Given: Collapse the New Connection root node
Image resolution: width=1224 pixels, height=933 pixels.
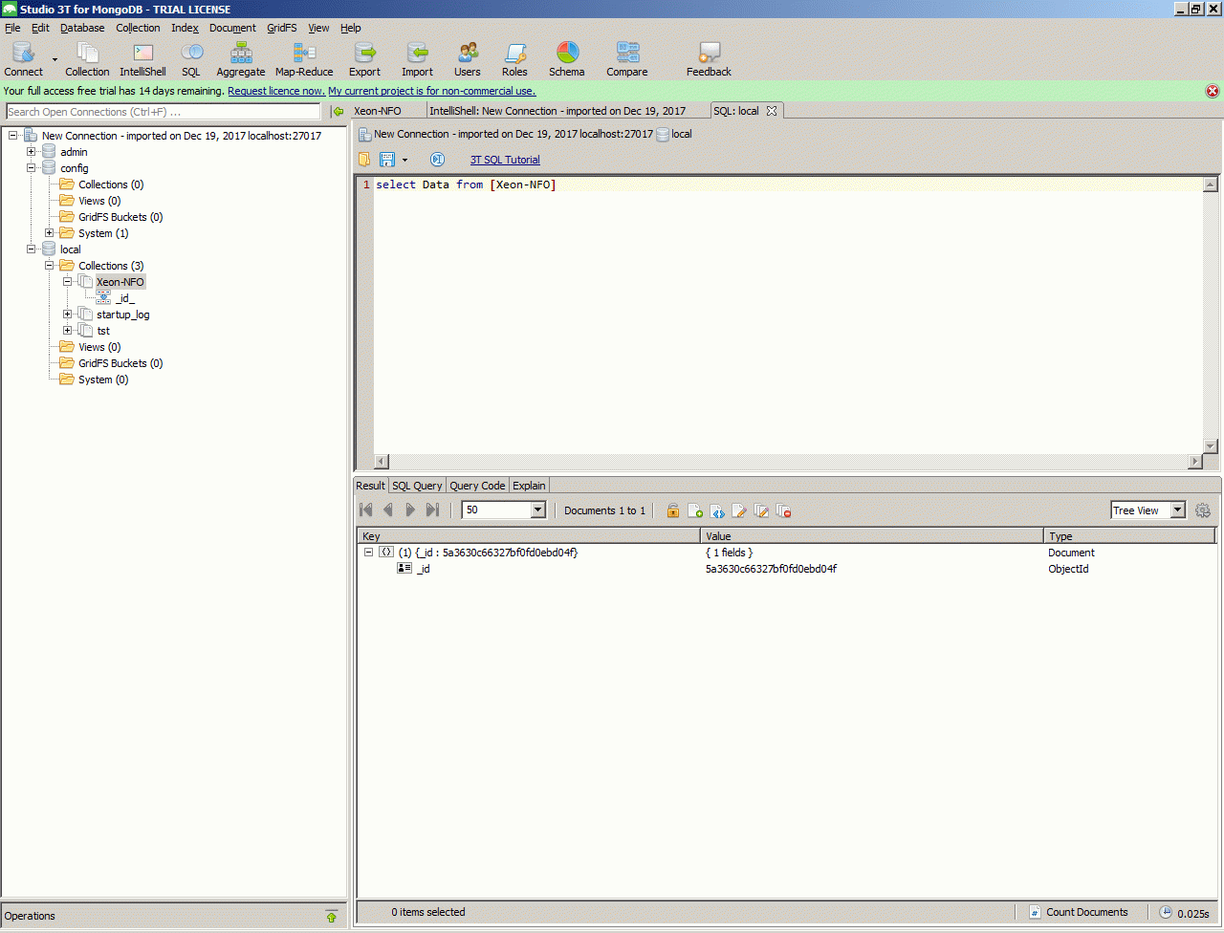Looking at the screenshot, I should tap(13, 136).
